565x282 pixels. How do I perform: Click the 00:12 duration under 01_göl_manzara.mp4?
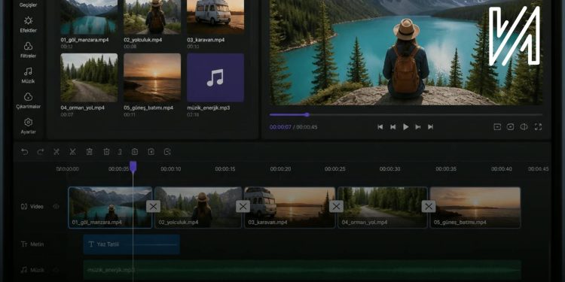66,47
